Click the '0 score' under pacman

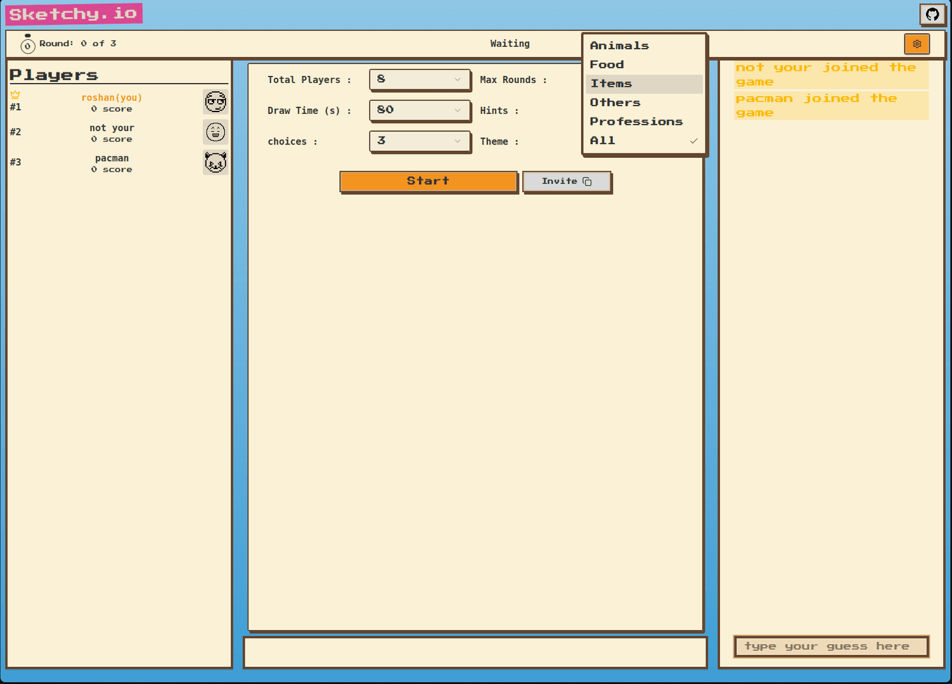pyautogui.click(x=112, y=170)
